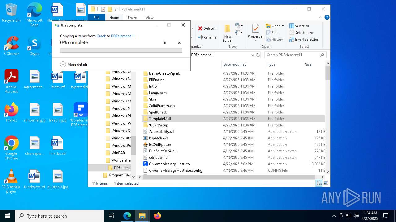This screenshot has height=222, width=396.
Task: Open Skype desktop shortcut
Action: (34, 46)
